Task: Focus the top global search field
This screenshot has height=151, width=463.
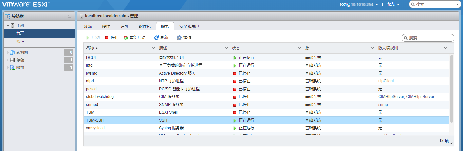Action: pyautogui.click(x=435, y=4)
